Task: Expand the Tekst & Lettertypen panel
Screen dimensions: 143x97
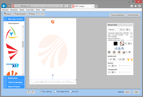Action: pyautogui.click(x=14, y=82)
